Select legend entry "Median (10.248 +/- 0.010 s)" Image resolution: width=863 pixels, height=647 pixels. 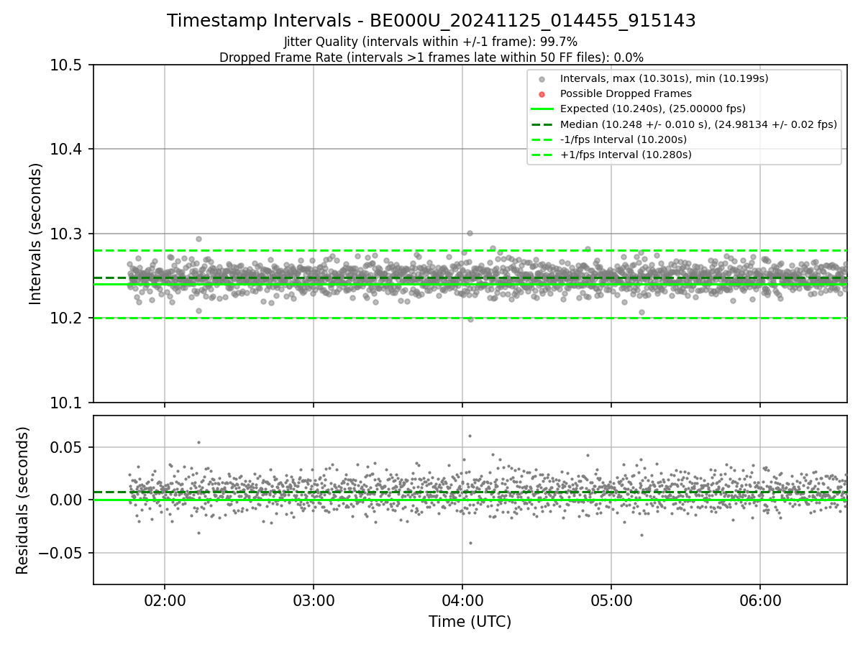[x=698, y=124]
